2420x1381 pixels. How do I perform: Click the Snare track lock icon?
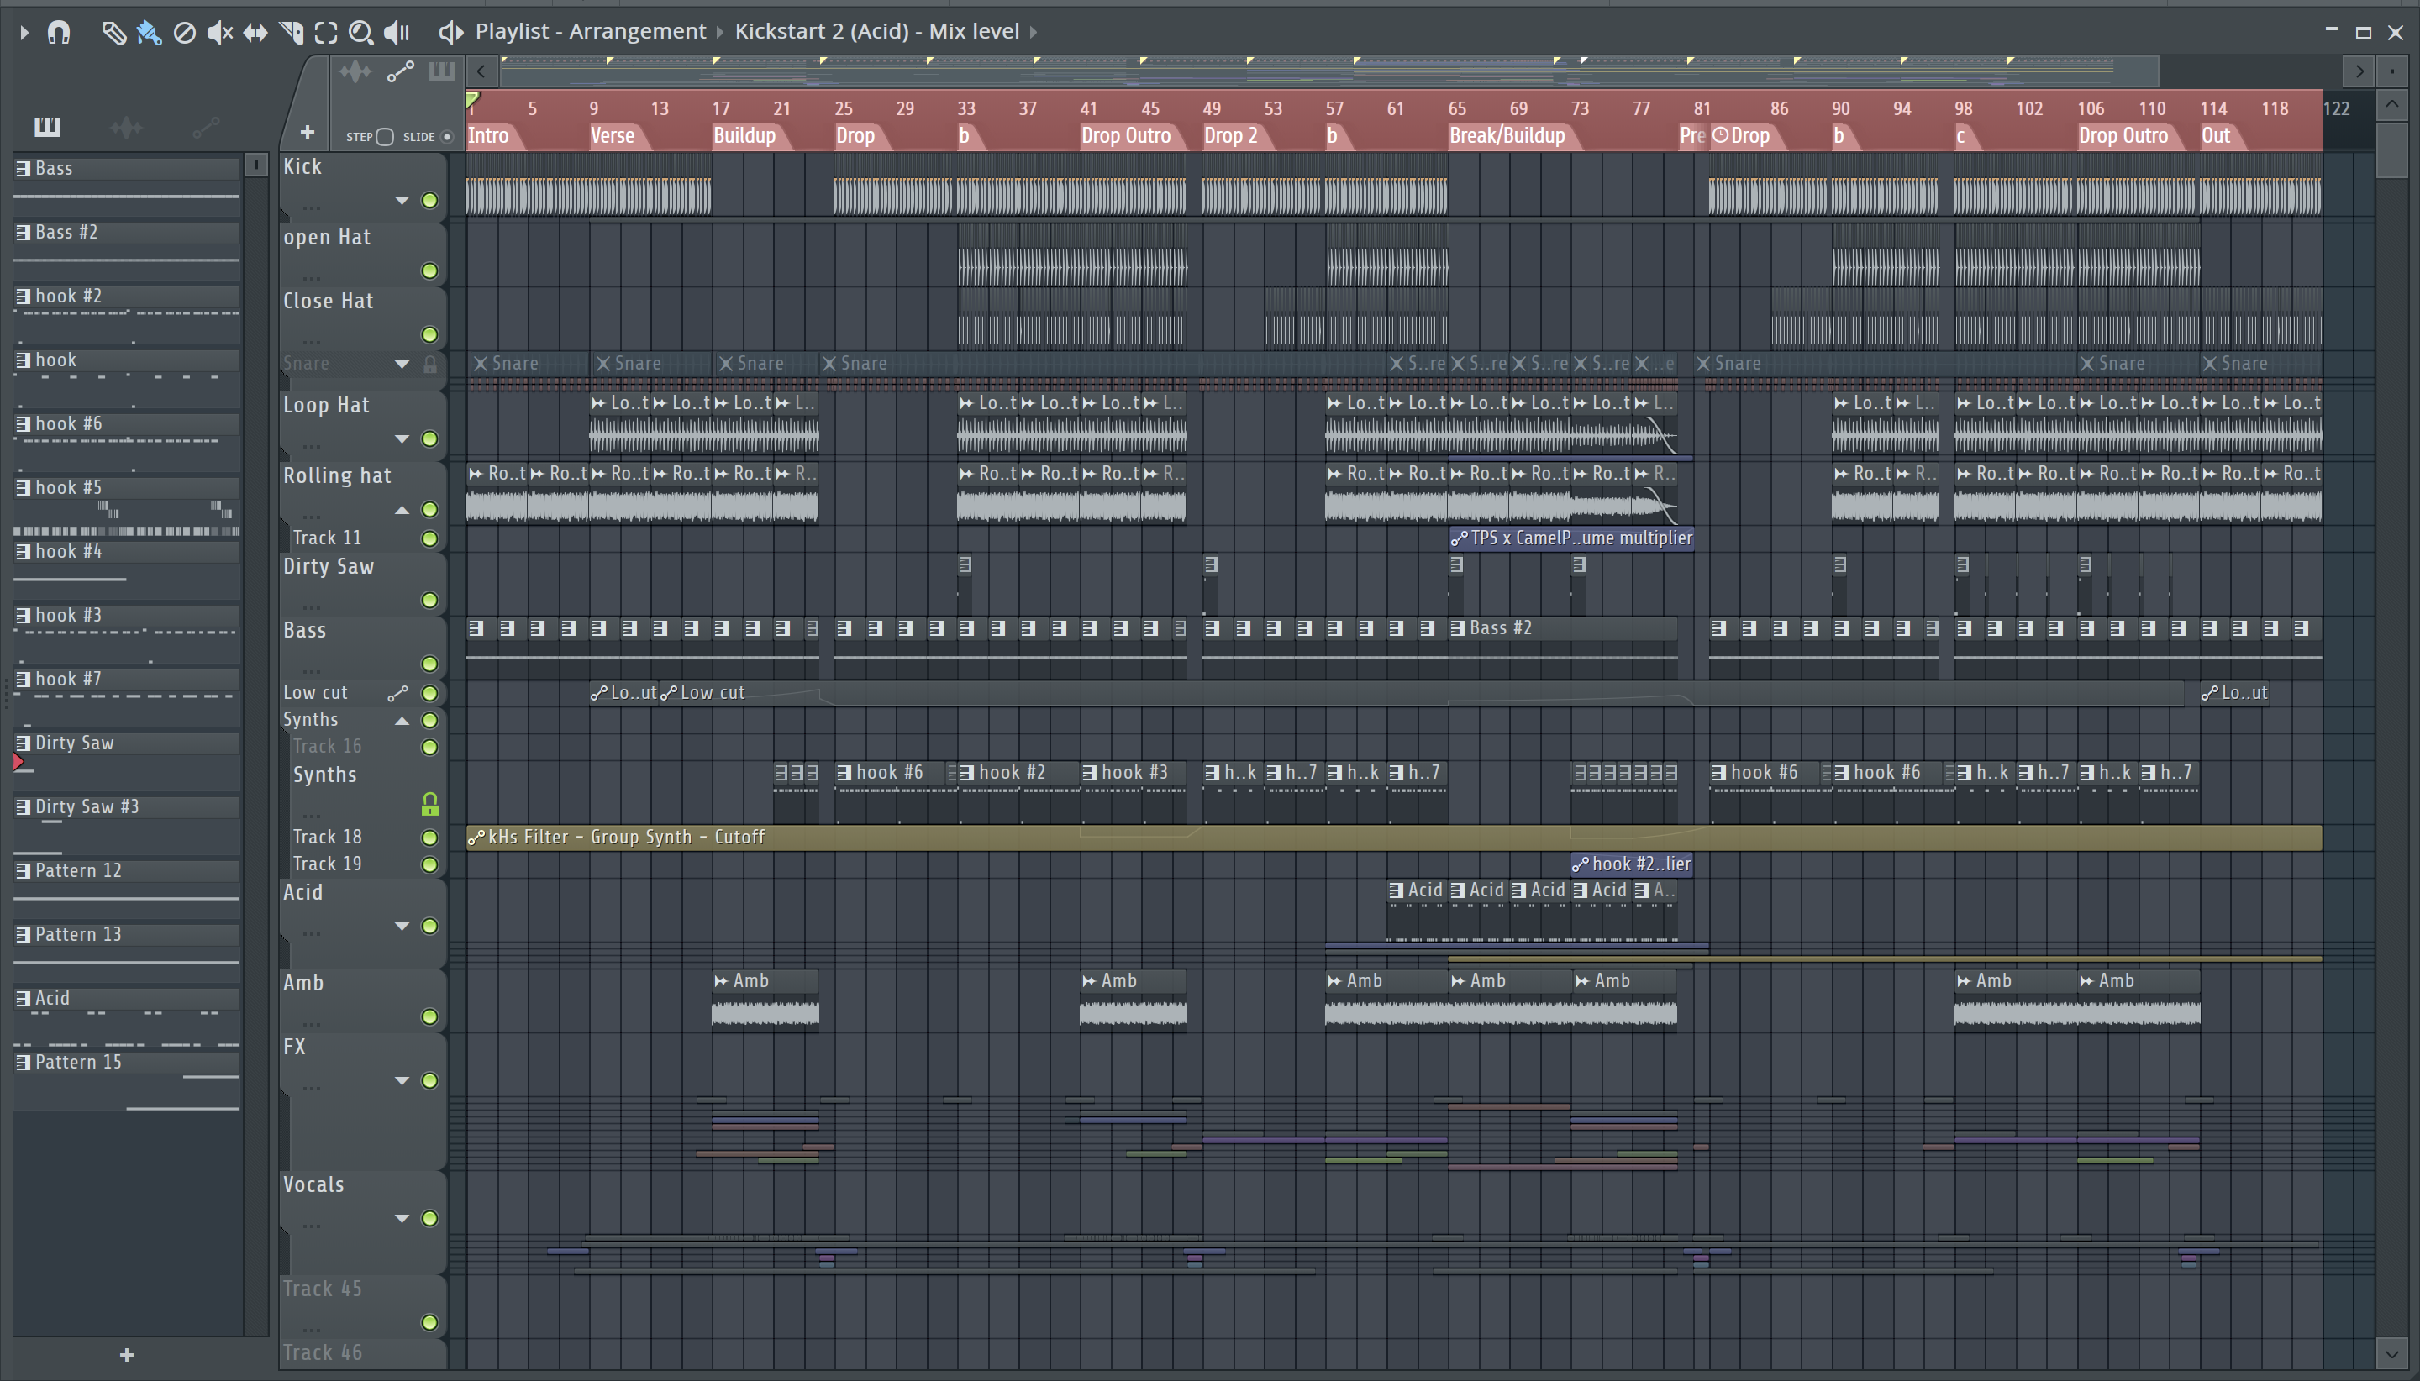429,365
